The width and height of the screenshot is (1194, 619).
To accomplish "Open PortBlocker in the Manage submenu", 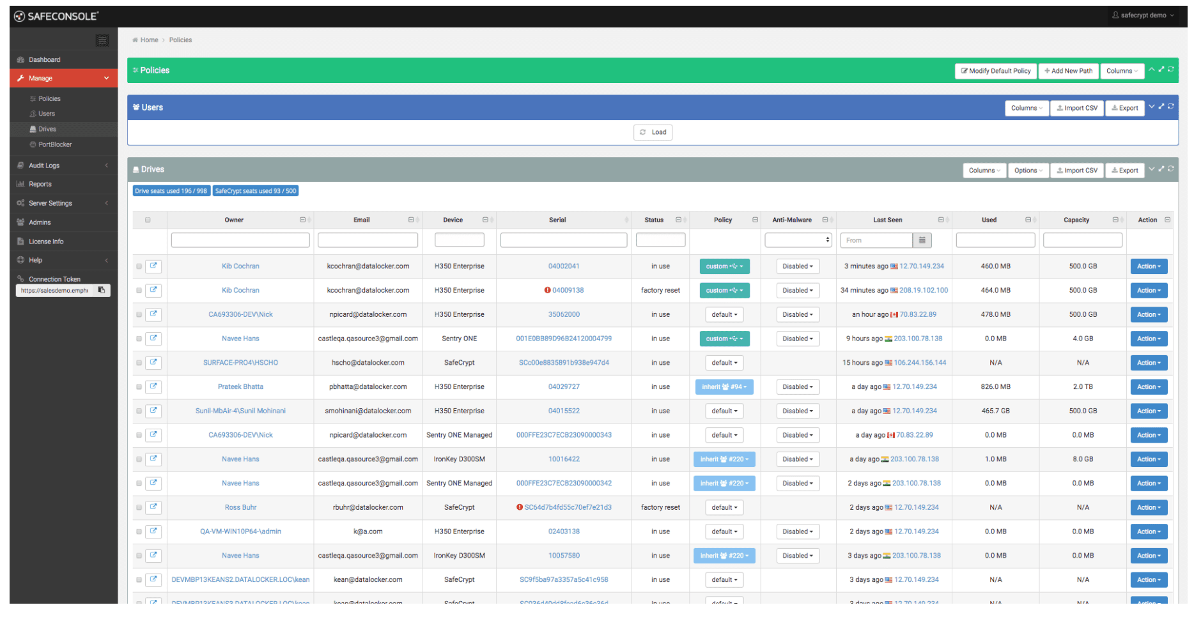I will (x=55, y=144).
